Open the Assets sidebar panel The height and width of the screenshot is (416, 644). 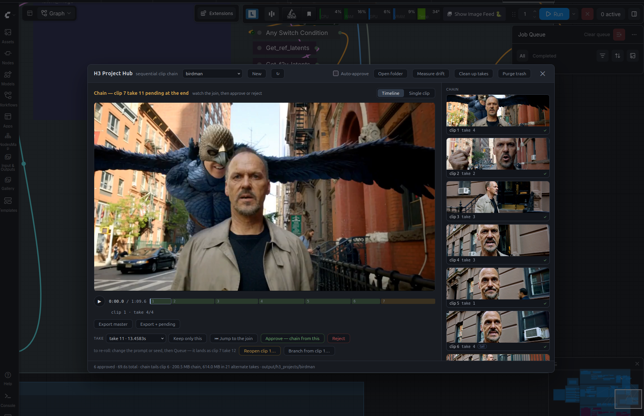[x=8, y=36]
